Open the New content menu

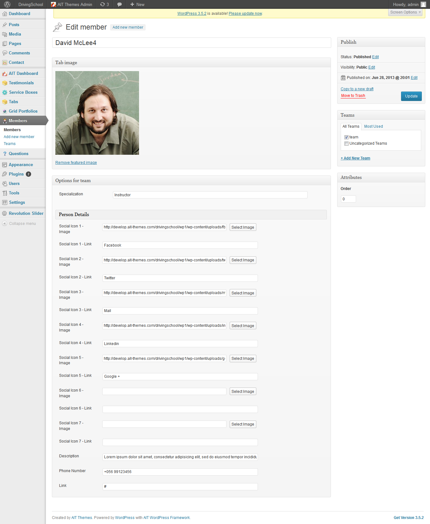point(137,4)
